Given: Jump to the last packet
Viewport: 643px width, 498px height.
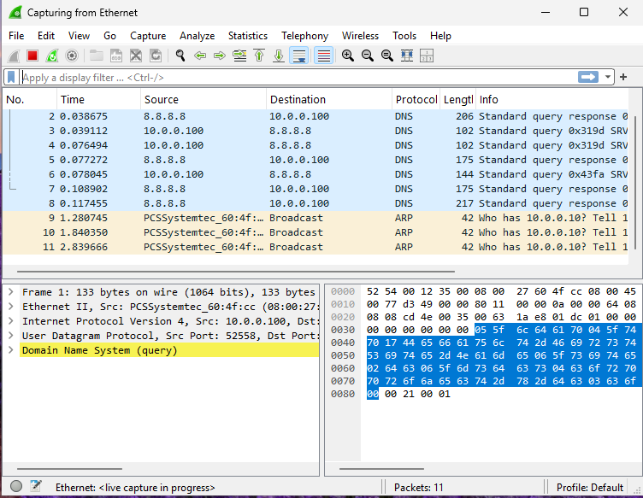Looking at the screenshot, I should (278, 56).
